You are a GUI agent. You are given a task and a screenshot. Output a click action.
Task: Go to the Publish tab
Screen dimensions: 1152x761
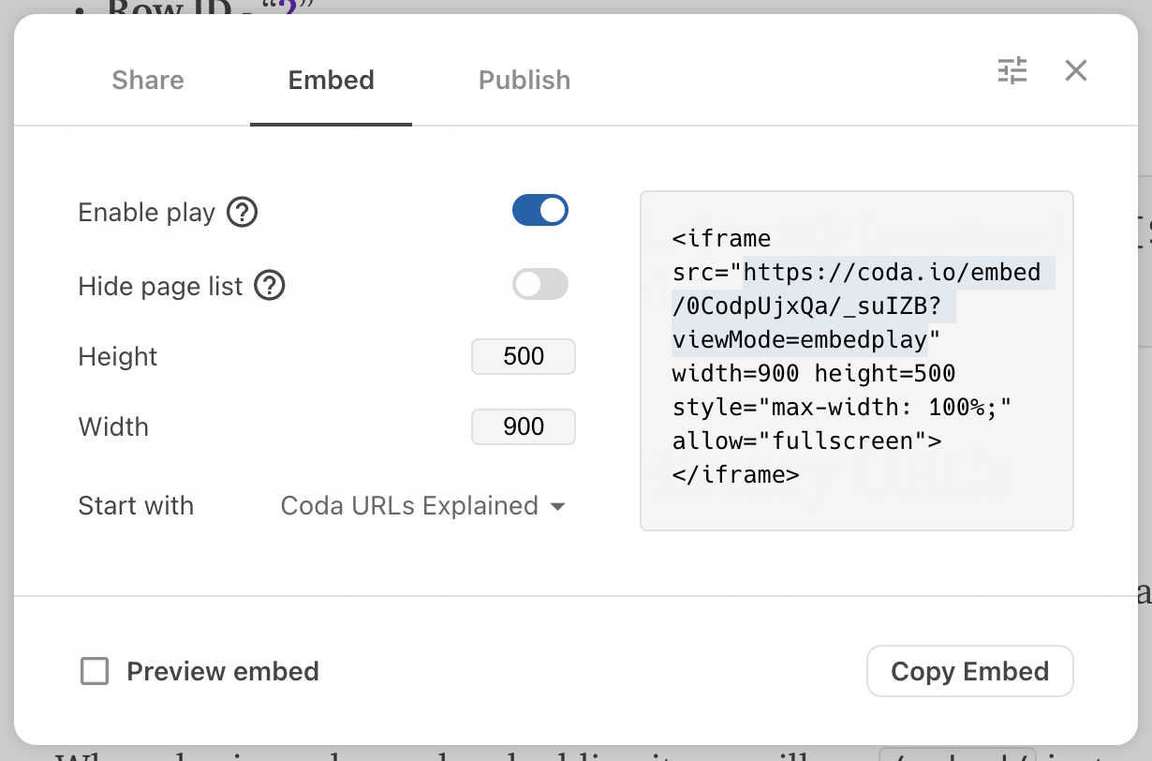(x=524, y=81)
